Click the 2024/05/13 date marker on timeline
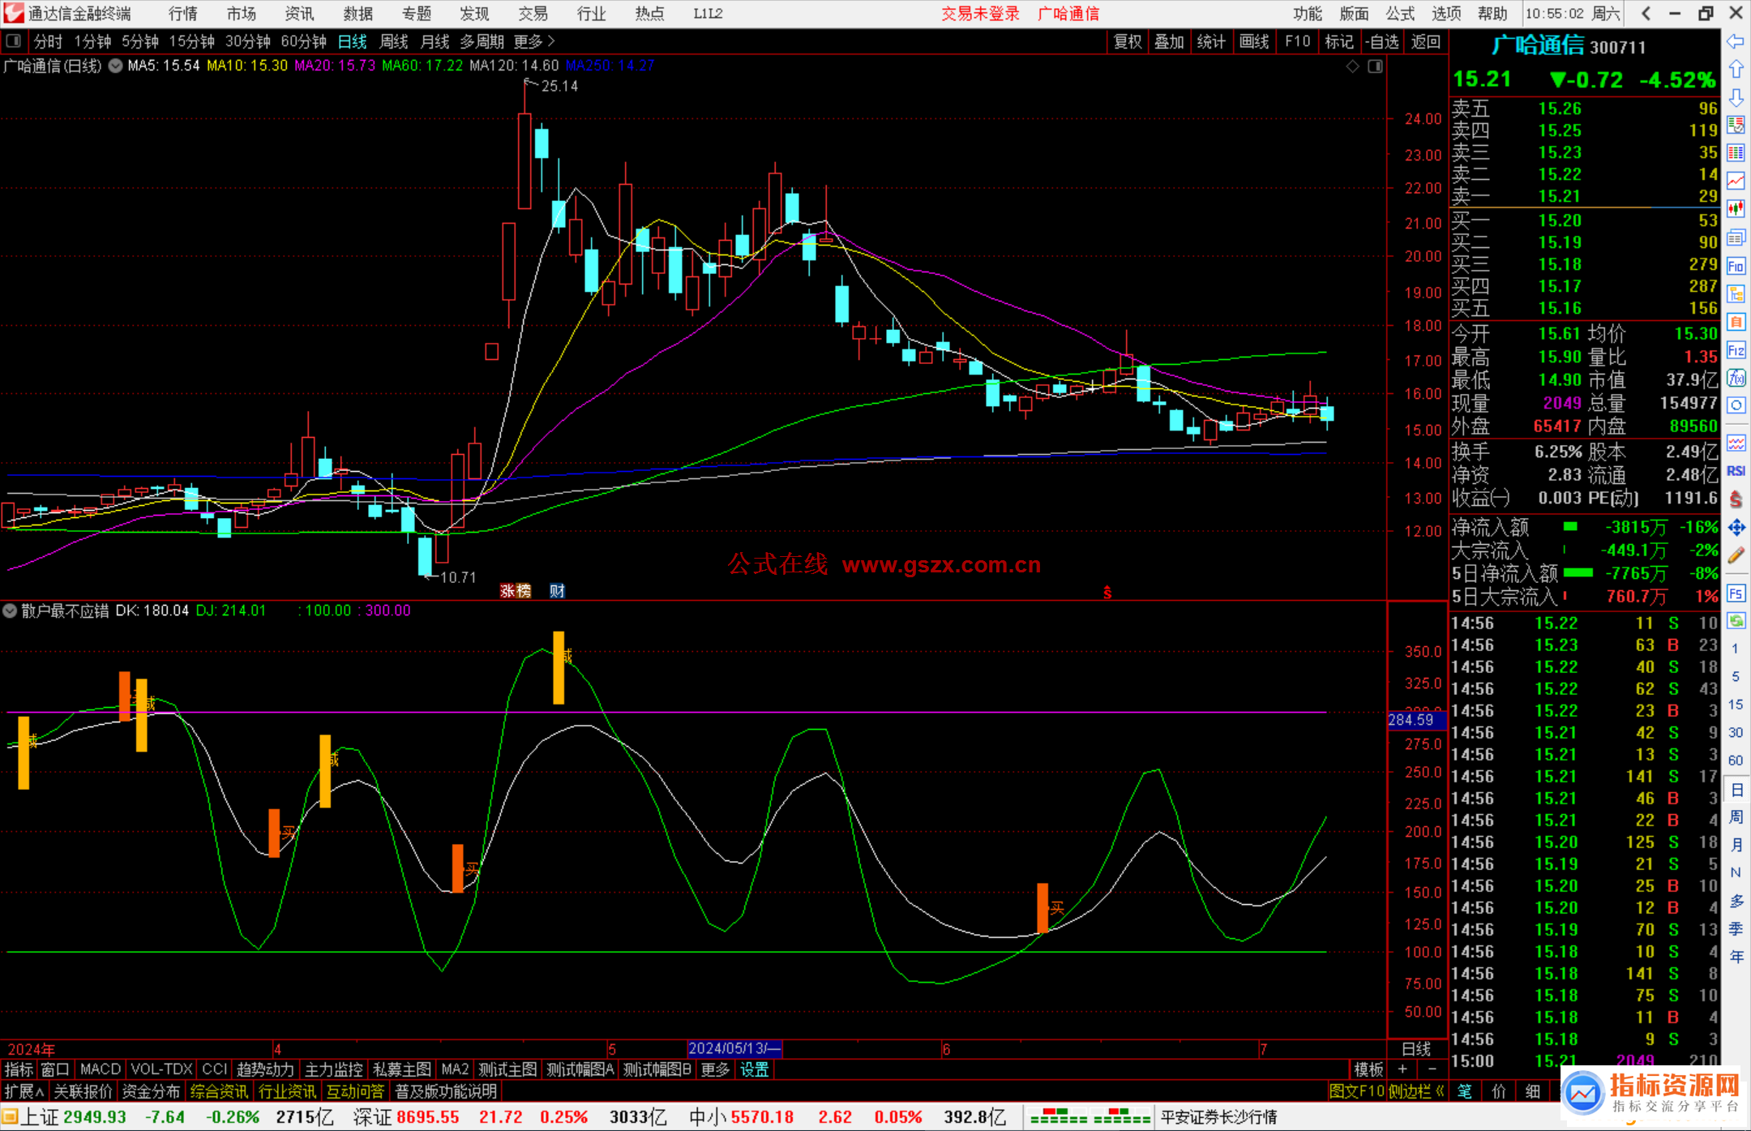The height and width of the screenshot is (1131, 1751). (734, 1048)
